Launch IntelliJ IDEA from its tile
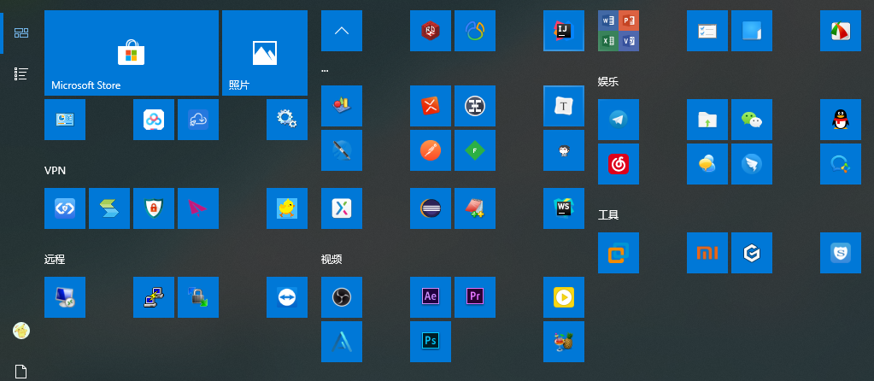This screenshot has height=381, width=874. [x=564, y=31]
